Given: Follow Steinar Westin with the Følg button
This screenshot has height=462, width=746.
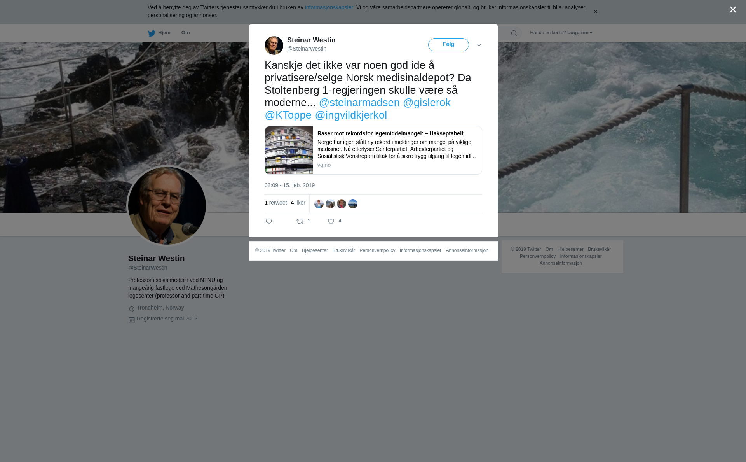Looking at the screenshot, I should pyautogui.click(x=448, y=45).
